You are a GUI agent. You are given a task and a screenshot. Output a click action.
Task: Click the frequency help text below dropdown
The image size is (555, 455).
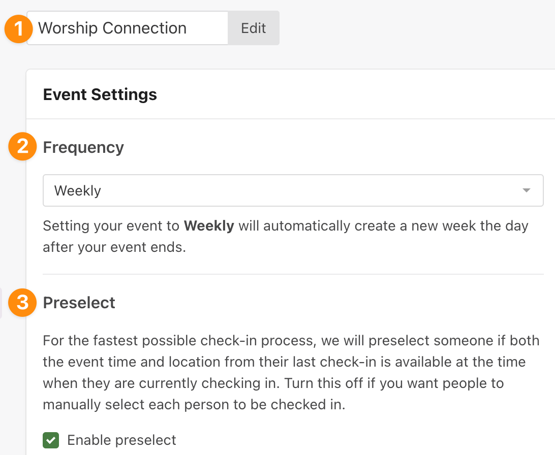pyautogui.click(x=285, y=236)
